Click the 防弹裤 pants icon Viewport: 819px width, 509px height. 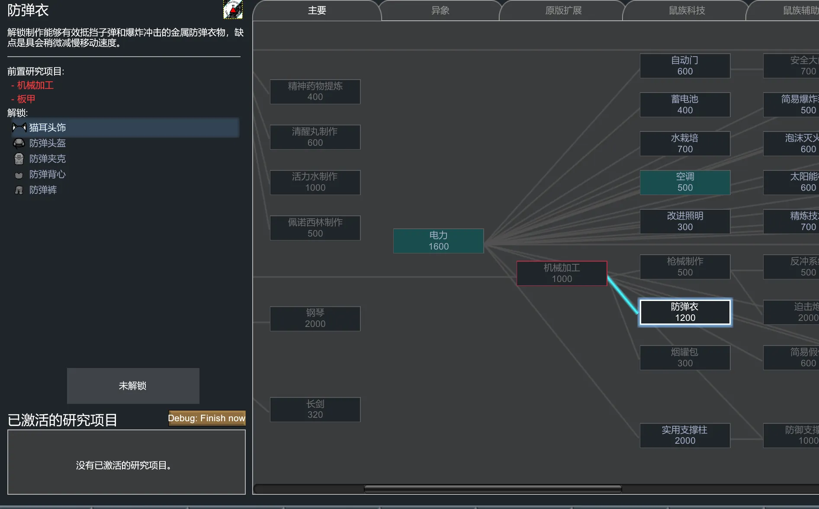pos(19,190)
